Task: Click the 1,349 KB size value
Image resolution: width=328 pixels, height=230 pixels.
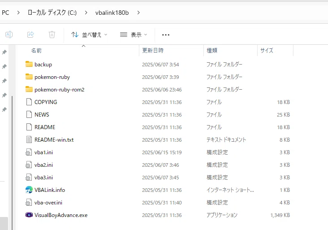Action: pyautogui.click(x=280, y=215)
